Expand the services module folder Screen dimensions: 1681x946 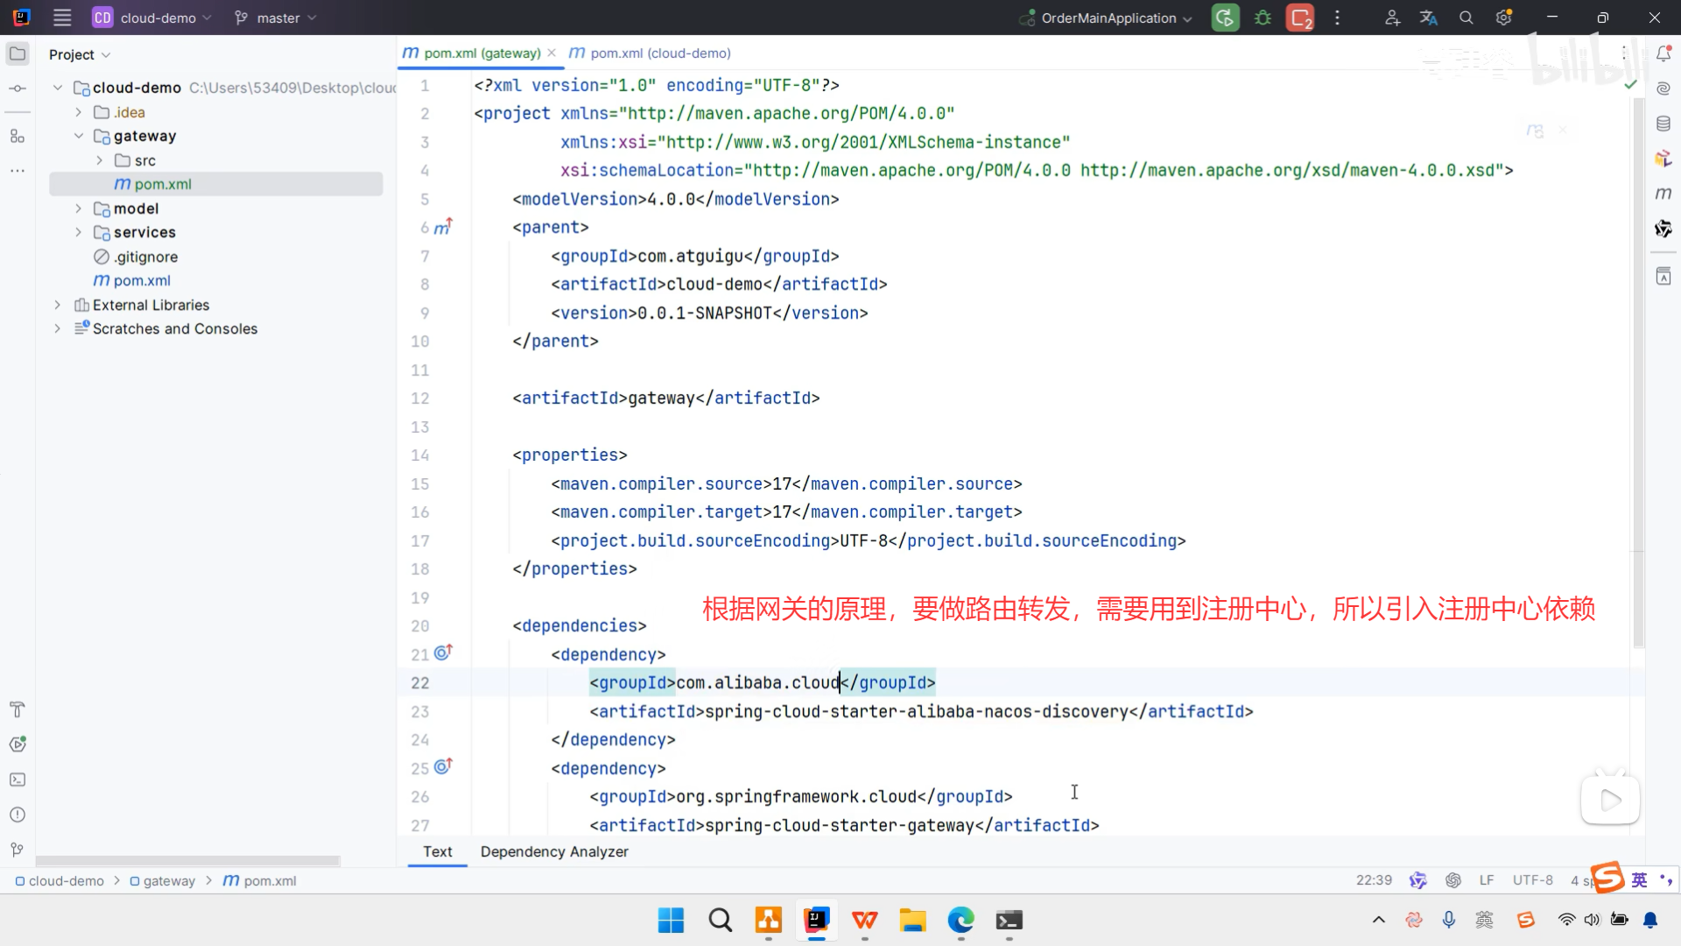(x=78, y=232)
